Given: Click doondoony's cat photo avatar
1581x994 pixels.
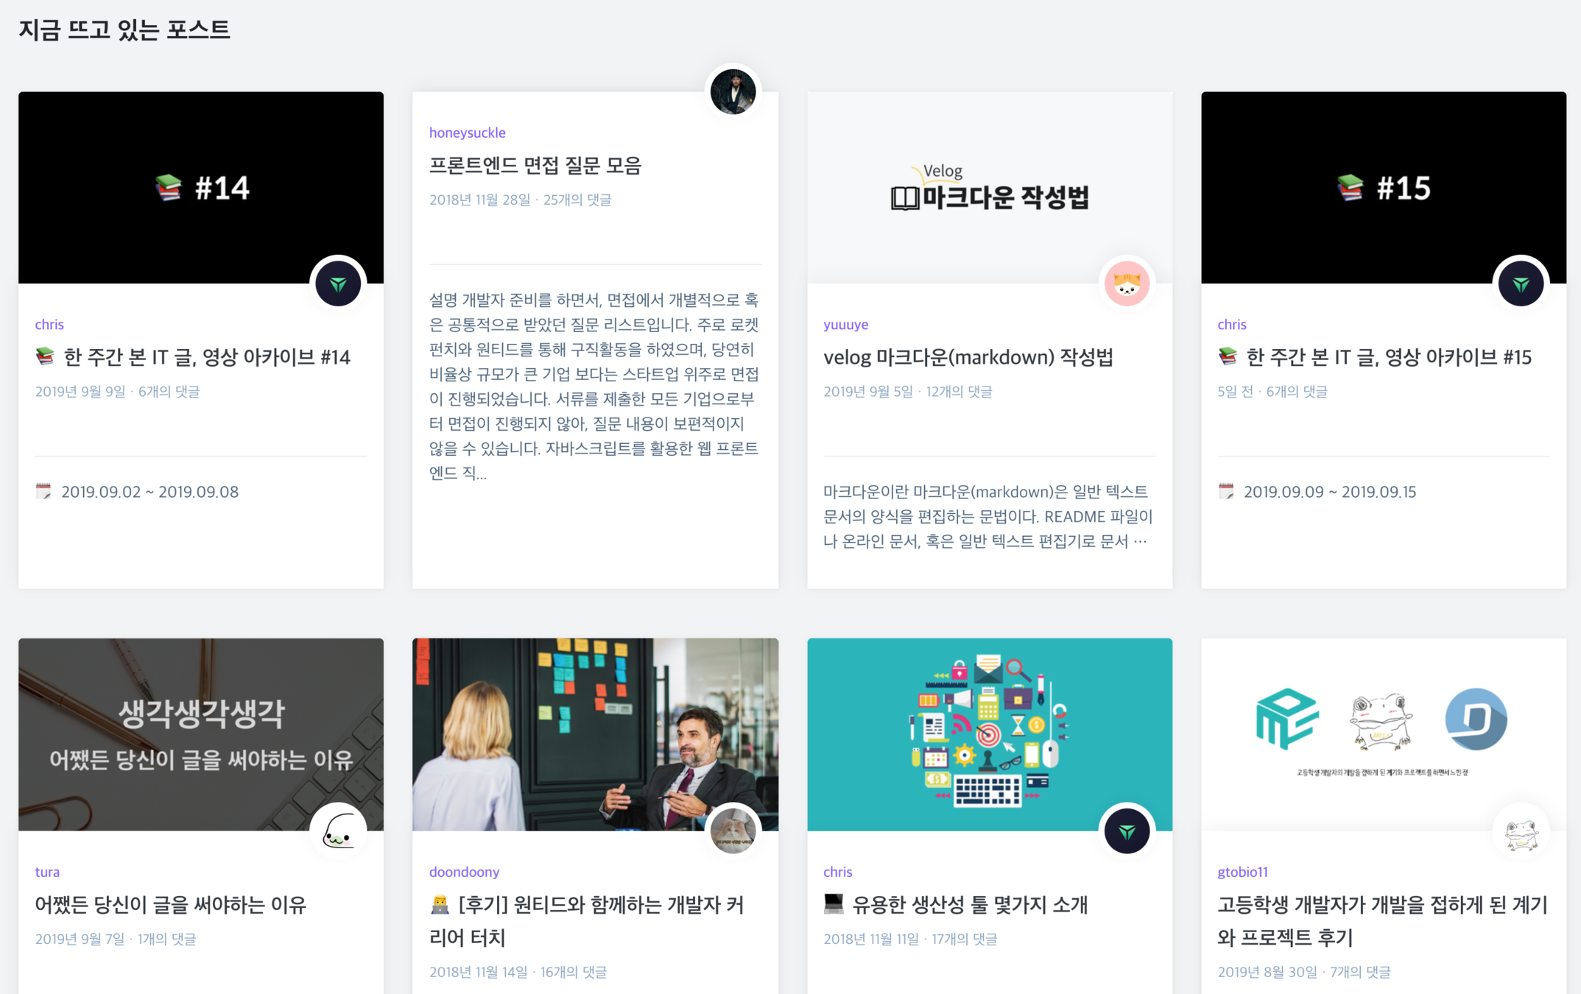Looking at the screenshot, I should coord(732,831).
